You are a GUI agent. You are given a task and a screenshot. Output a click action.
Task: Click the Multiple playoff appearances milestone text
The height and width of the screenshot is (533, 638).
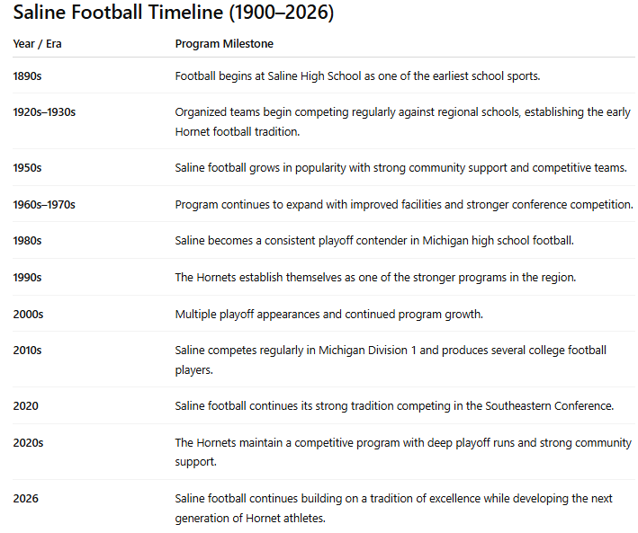(x=329, y=315)
